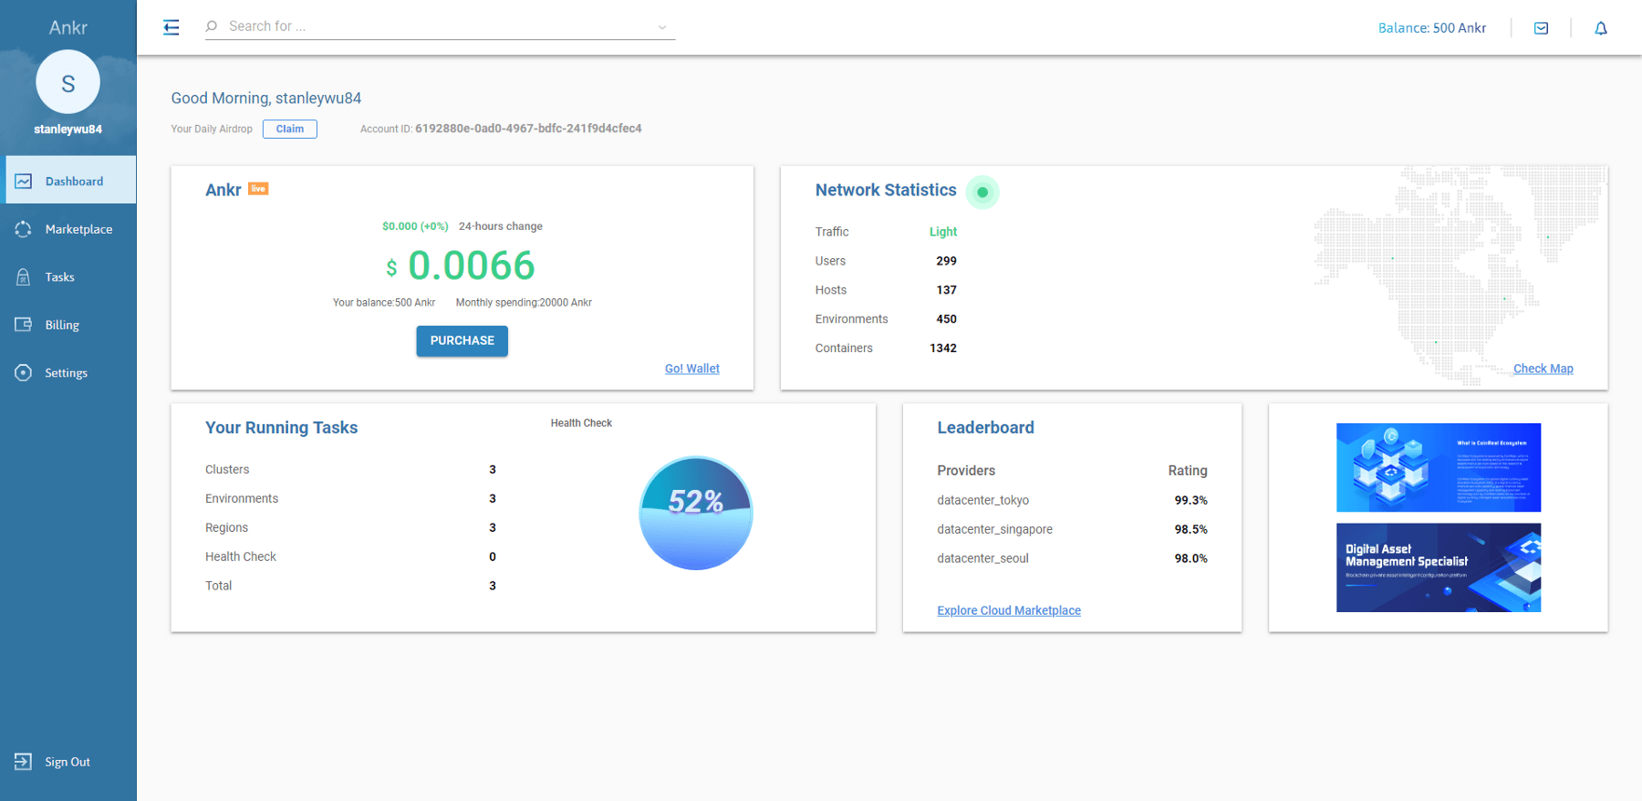Image resolution: width=1642 pixels, height=801 pixels.
Task: Click the Tasks lock icon in sidebar
Action: pyautogui.click(x=24, y=277)
